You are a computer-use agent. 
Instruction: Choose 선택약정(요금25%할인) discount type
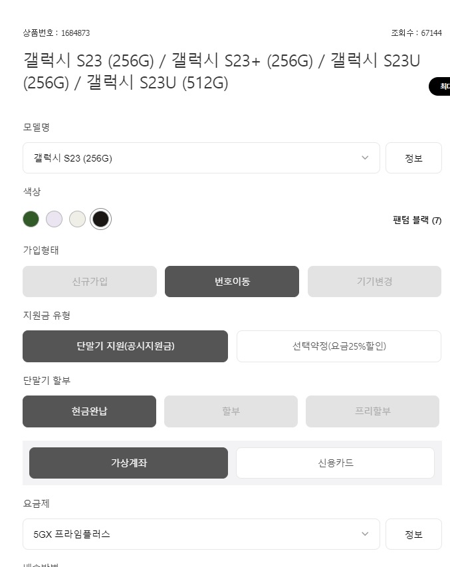pos(339,346)
